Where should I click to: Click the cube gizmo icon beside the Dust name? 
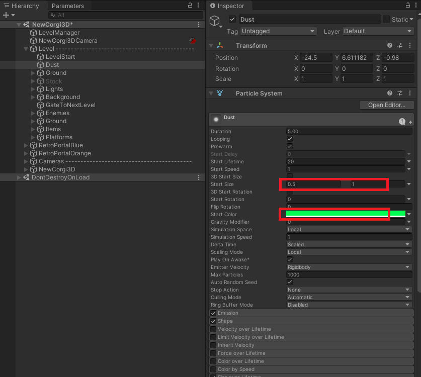(x=215, y=19)
